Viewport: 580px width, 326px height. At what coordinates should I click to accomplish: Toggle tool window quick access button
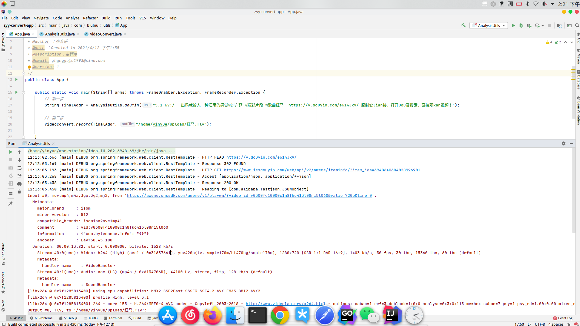click(x=3, y=324)
